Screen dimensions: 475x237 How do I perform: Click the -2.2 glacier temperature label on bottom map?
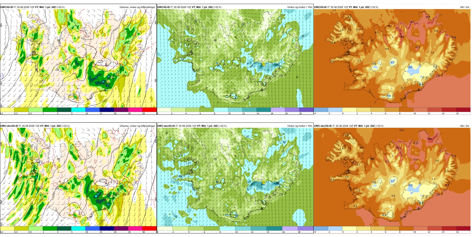[410, 185]
